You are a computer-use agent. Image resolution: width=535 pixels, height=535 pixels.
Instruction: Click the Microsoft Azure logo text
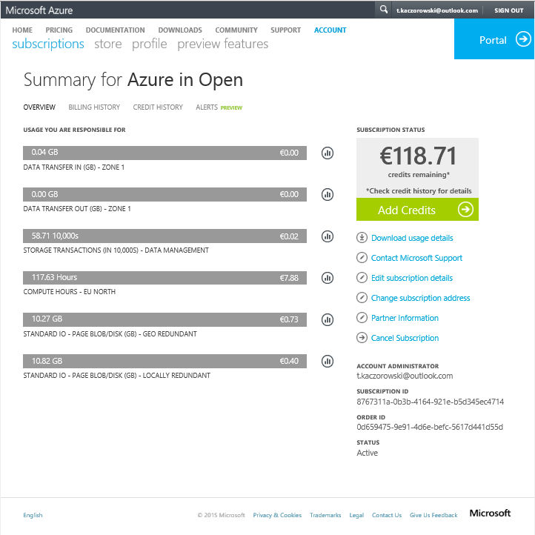39,10
